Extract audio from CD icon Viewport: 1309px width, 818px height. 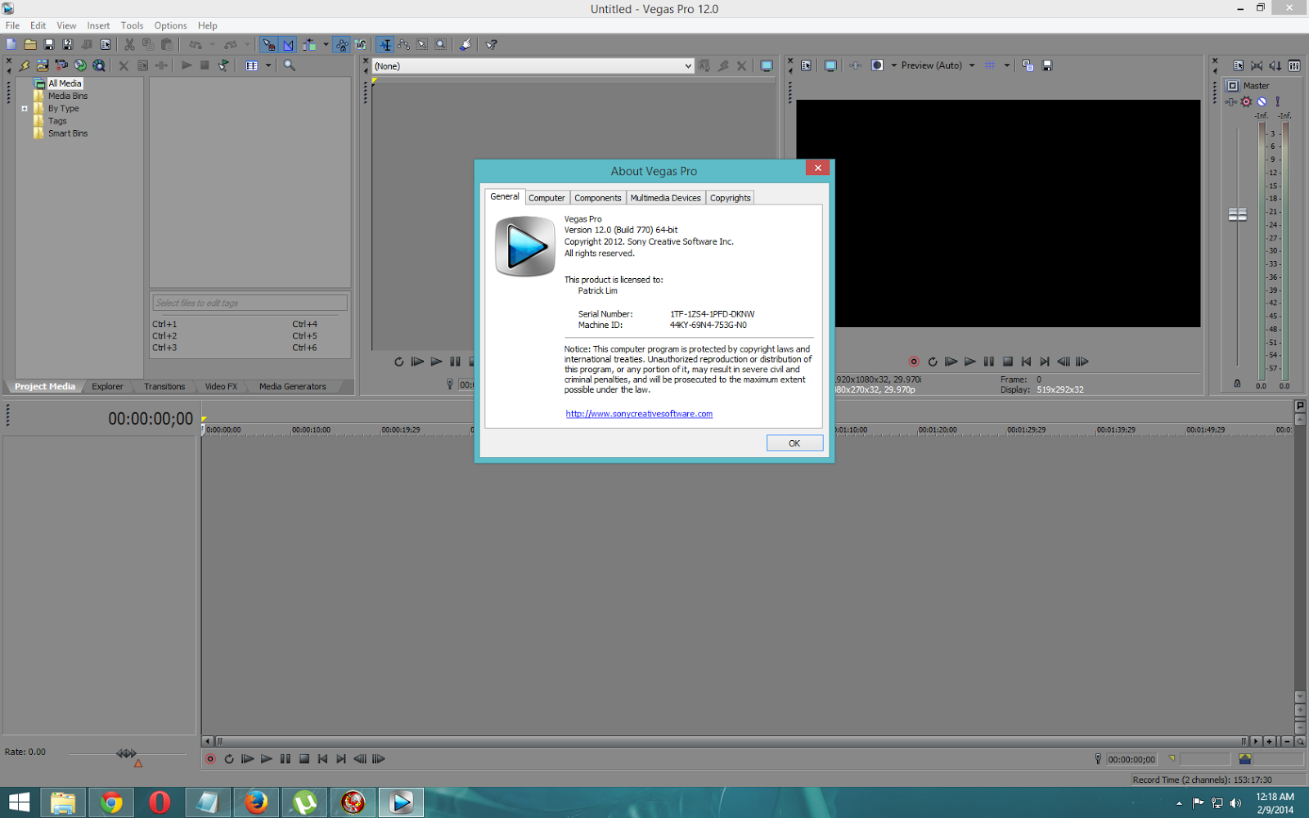80,65
